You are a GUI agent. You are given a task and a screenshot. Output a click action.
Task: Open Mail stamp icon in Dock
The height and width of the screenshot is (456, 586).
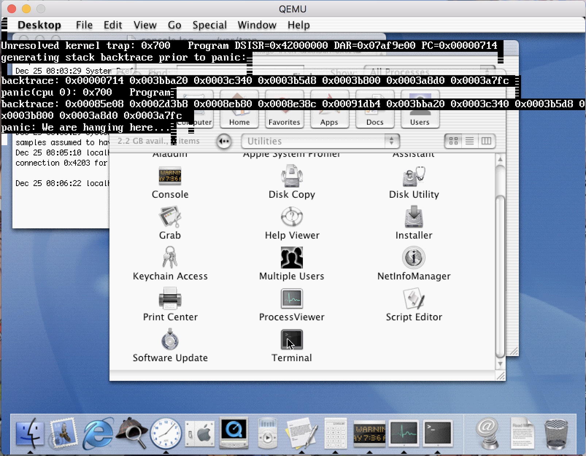click(64, 433)
